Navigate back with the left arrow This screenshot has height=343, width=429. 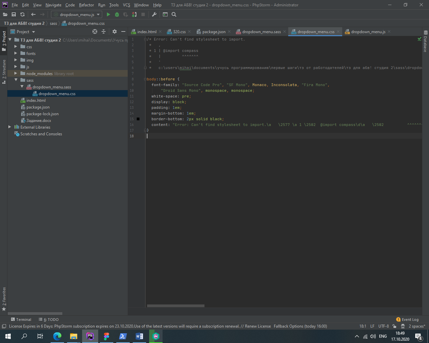pos(33,14)
